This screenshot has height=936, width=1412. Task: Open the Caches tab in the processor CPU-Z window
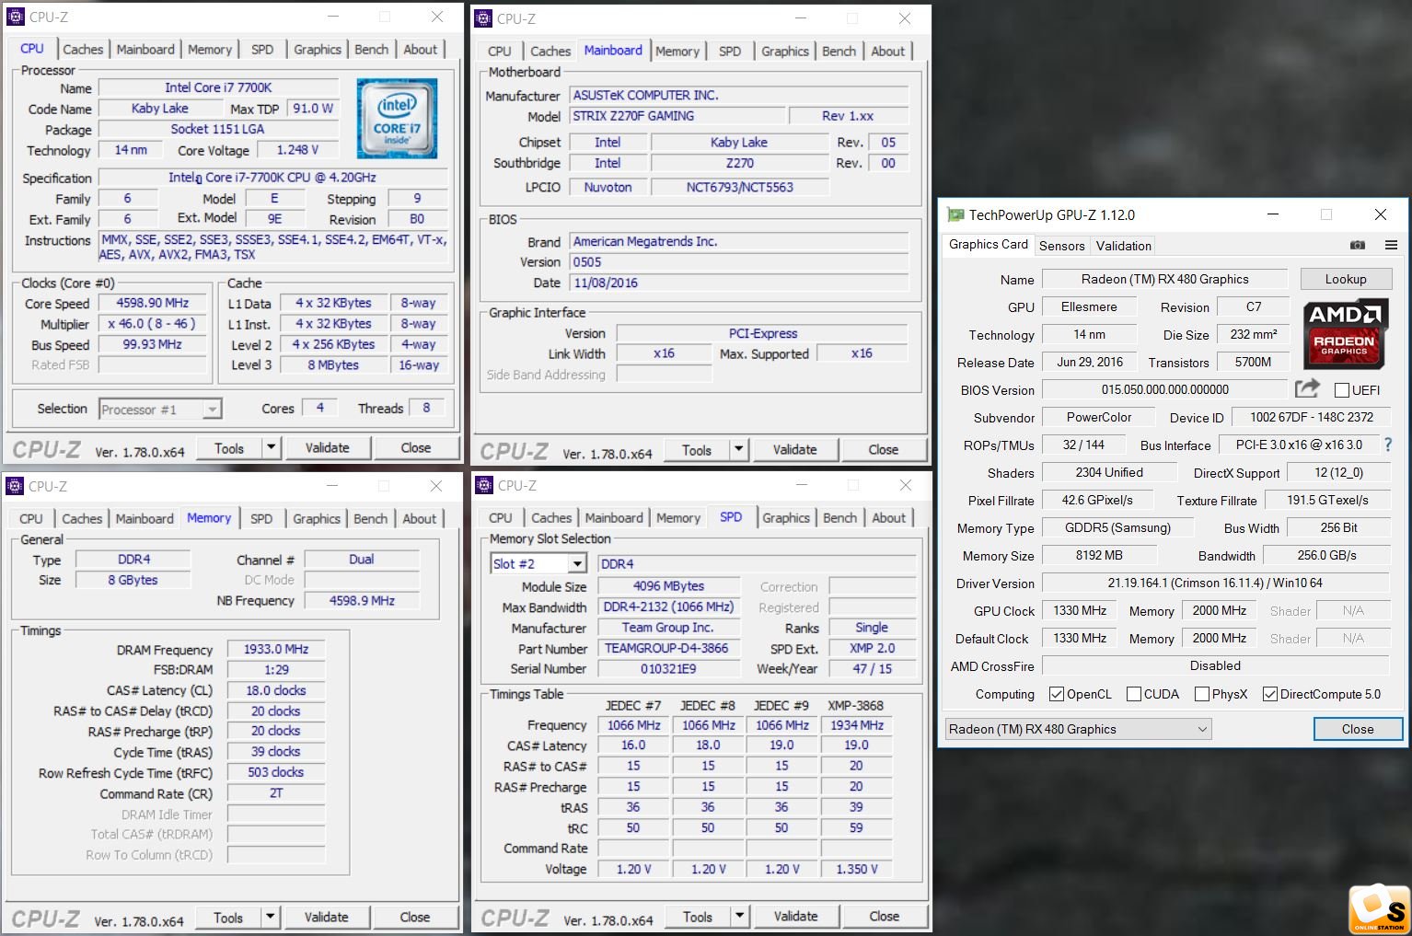83,50
